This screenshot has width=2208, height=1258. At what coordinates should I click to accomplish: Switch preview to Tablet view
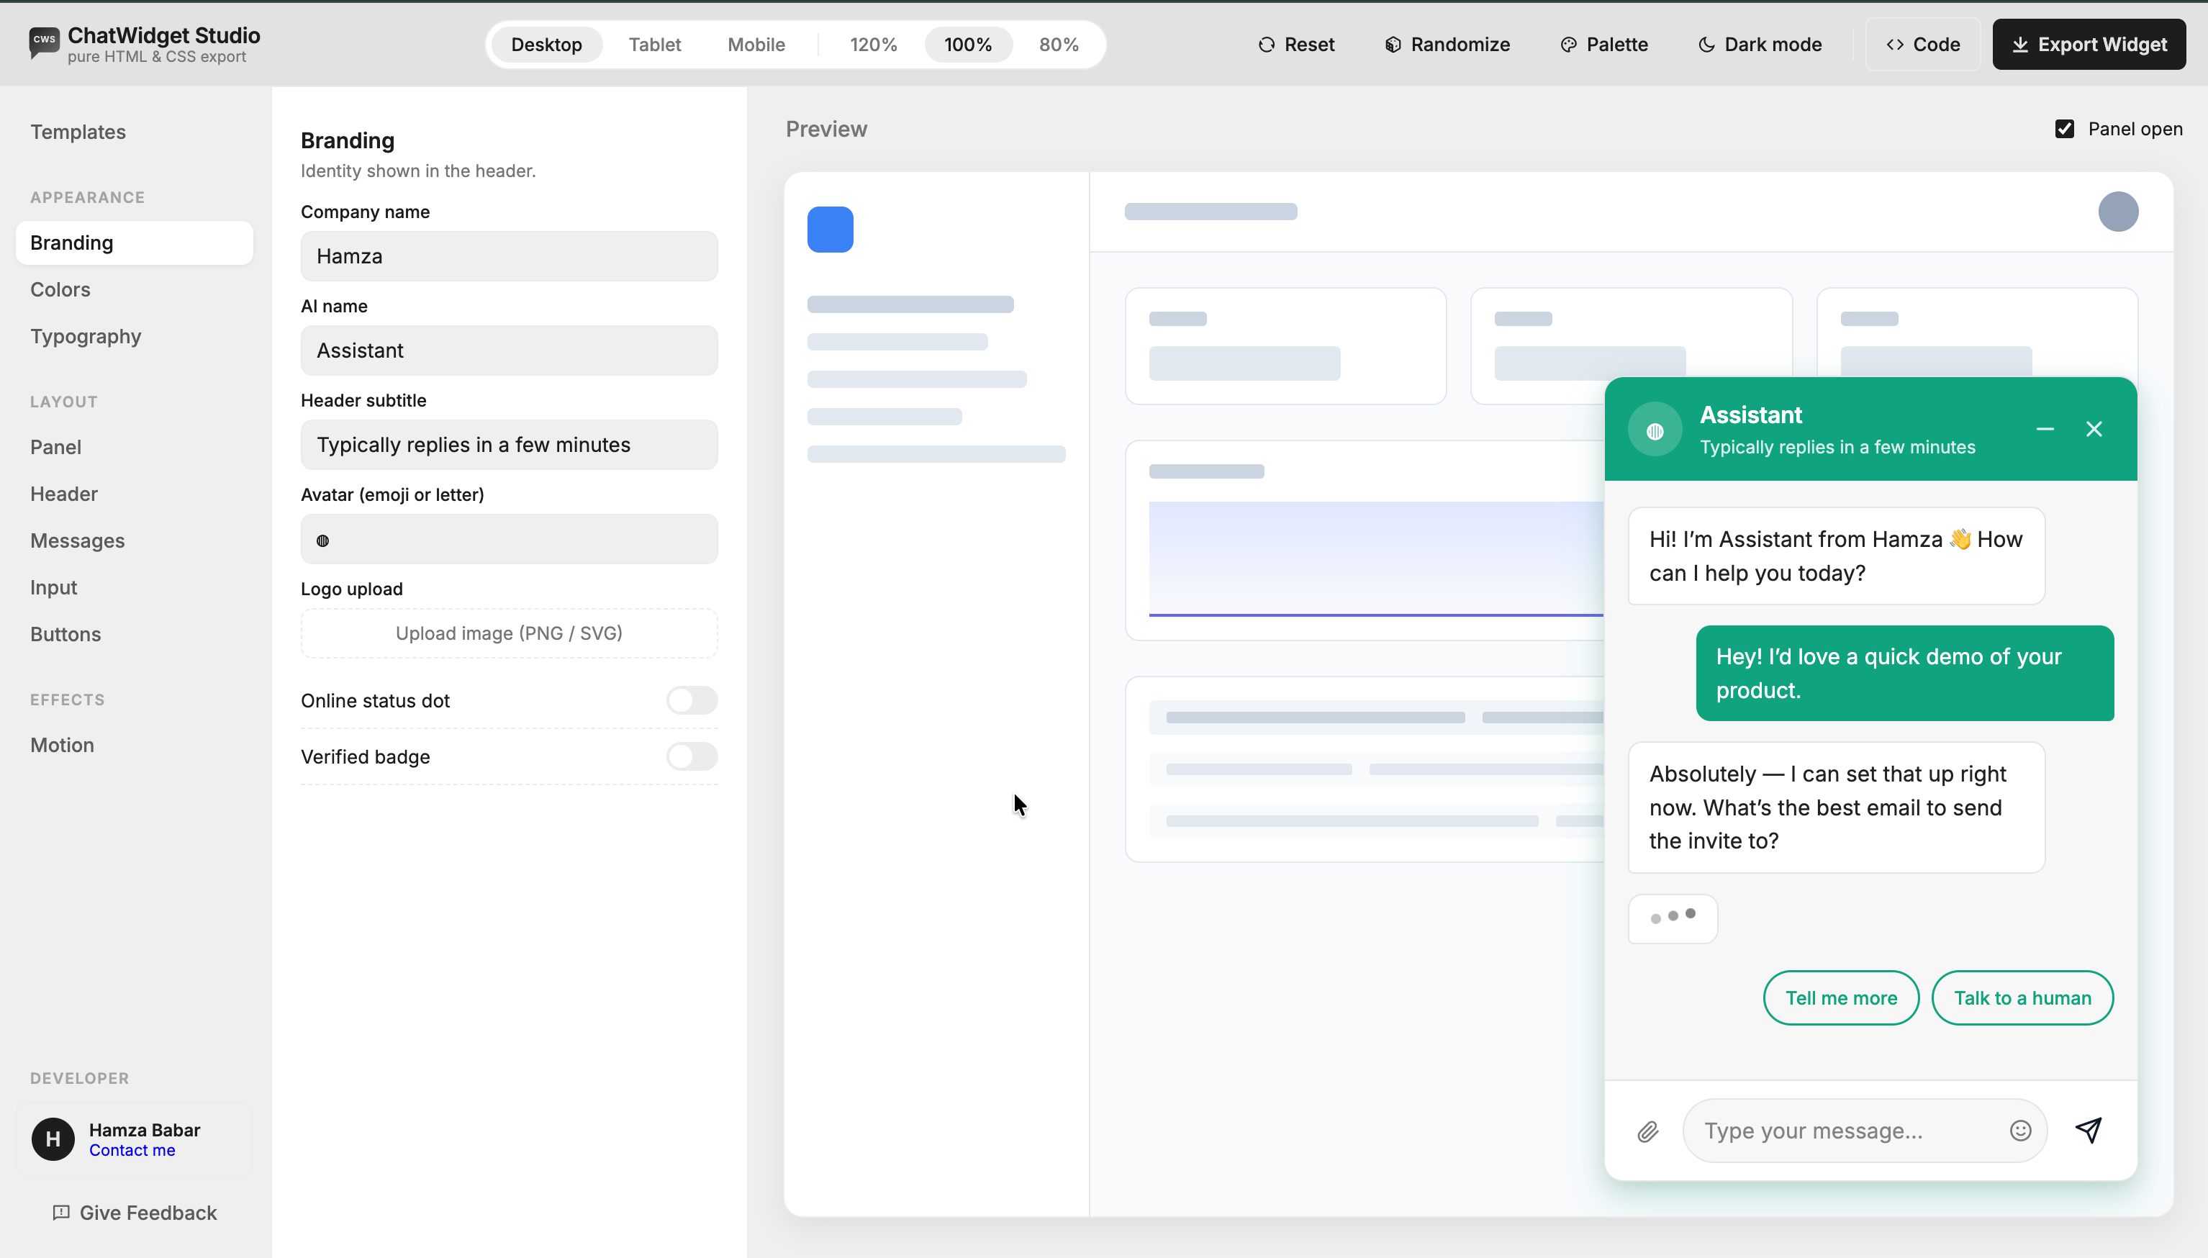[x=655, y=44]
